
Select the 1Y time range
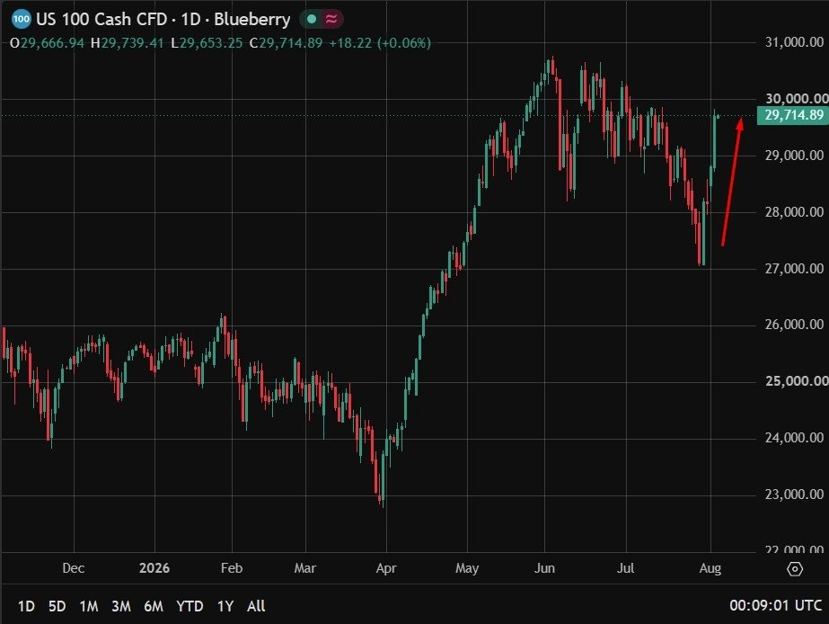225,606
